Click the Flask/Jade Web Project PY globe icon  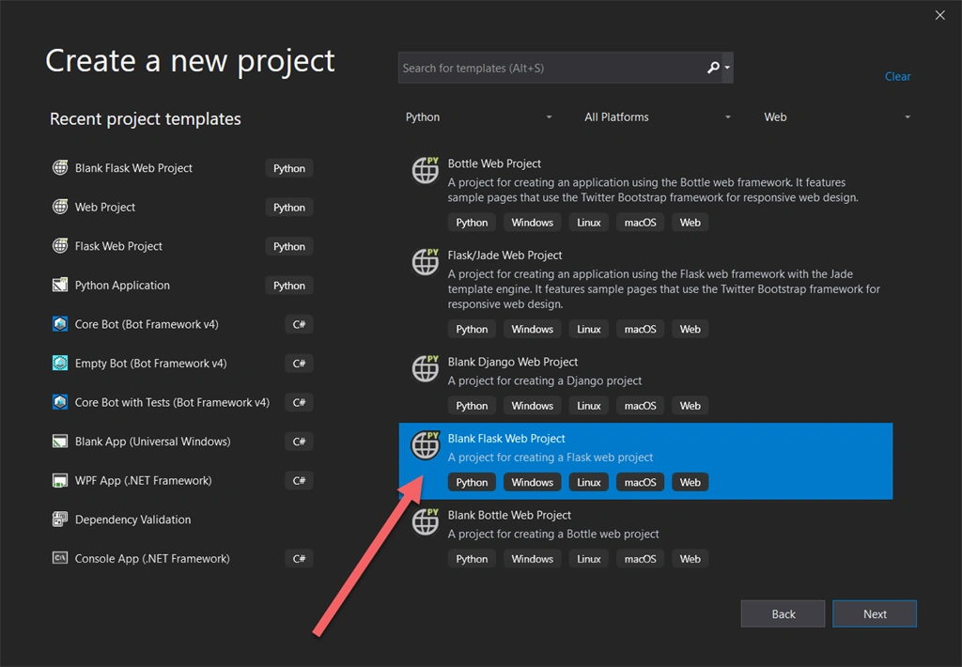(426, 261)
